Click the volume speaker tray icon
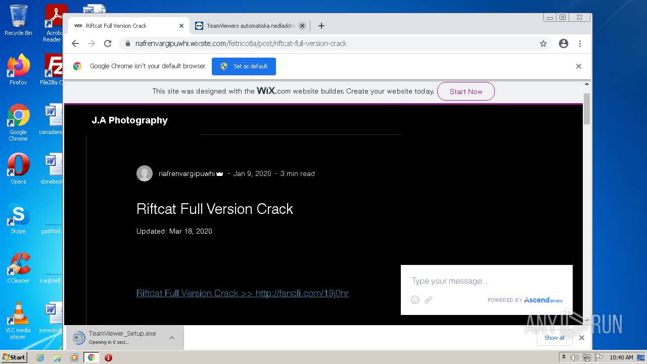Screen dimensions: 647x364 (575, 357)
